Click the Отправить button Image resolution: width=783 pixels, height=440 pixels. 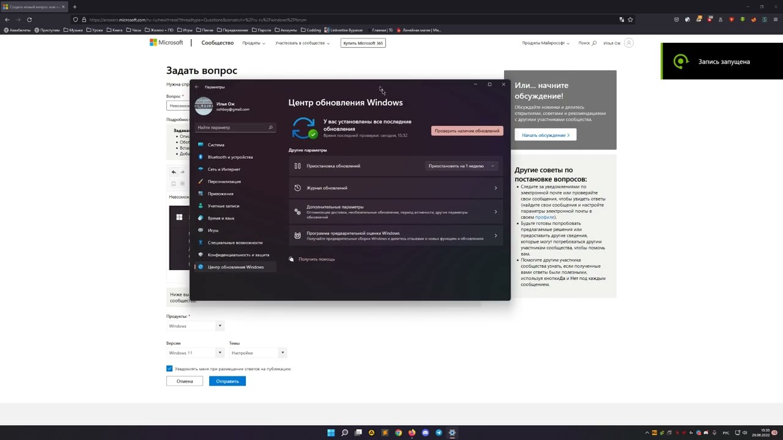tap(227, 381)
